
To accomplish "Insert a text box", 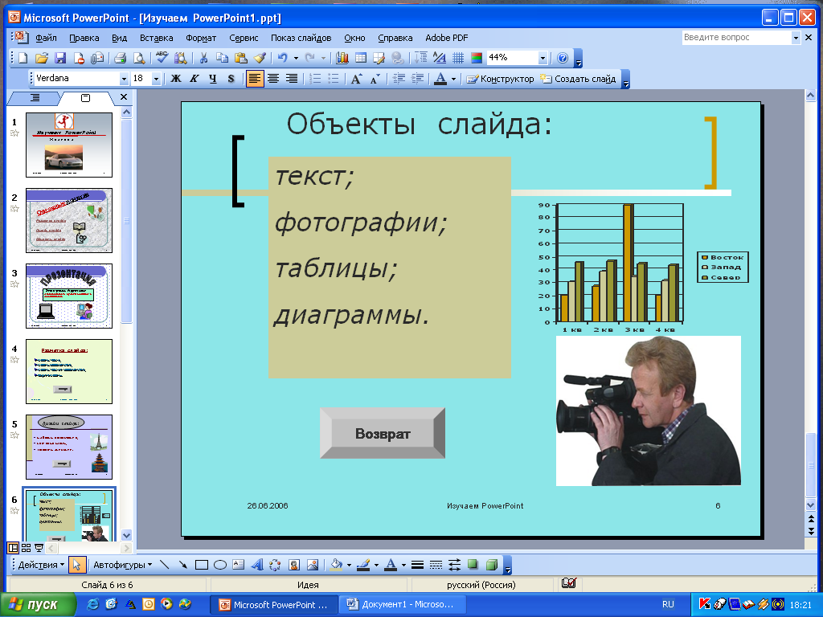I will 238,565.
